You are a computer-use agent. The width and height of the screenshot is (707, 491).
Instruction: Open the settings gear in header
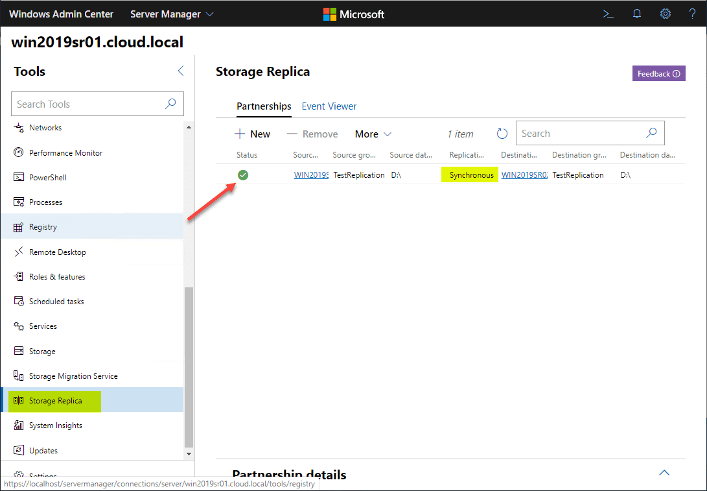pyautogui.click(x=666, y=14)
